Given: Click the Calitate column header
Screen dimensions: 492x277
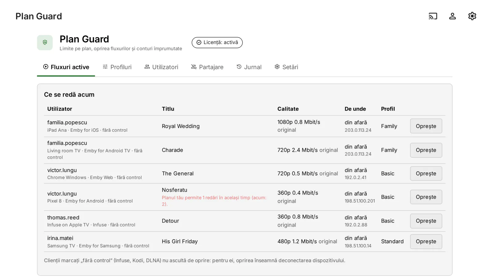Looking at the screenshot, I should [x=288, y=109].
